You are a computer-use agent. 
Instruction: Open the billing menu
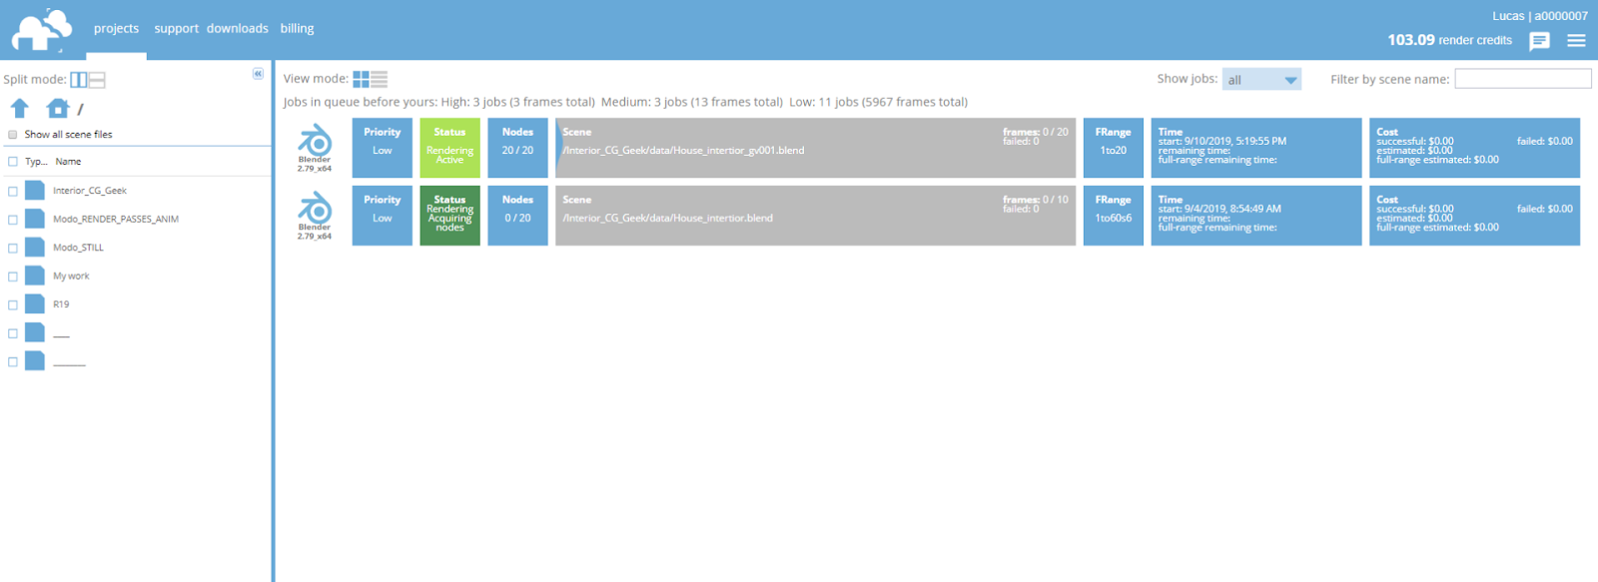tap(297, 28)
